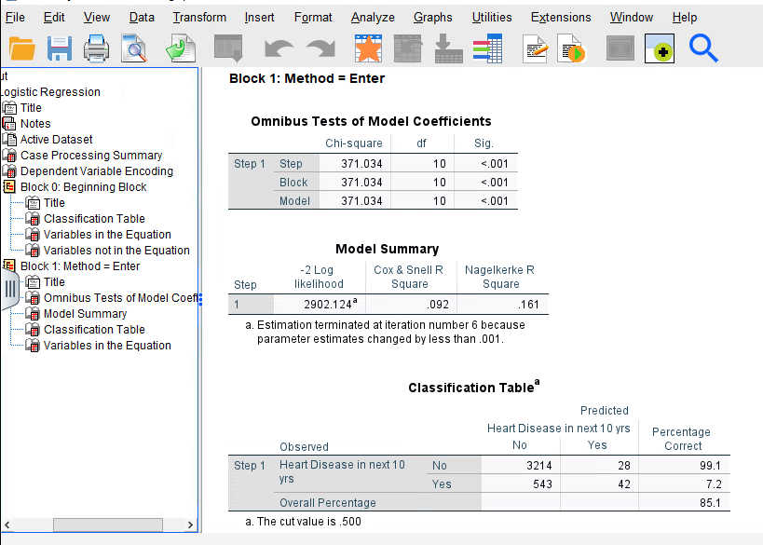Click the highlighted select-last-output icon
Viewport: 763px width, 545px height.
pos(659,48)
